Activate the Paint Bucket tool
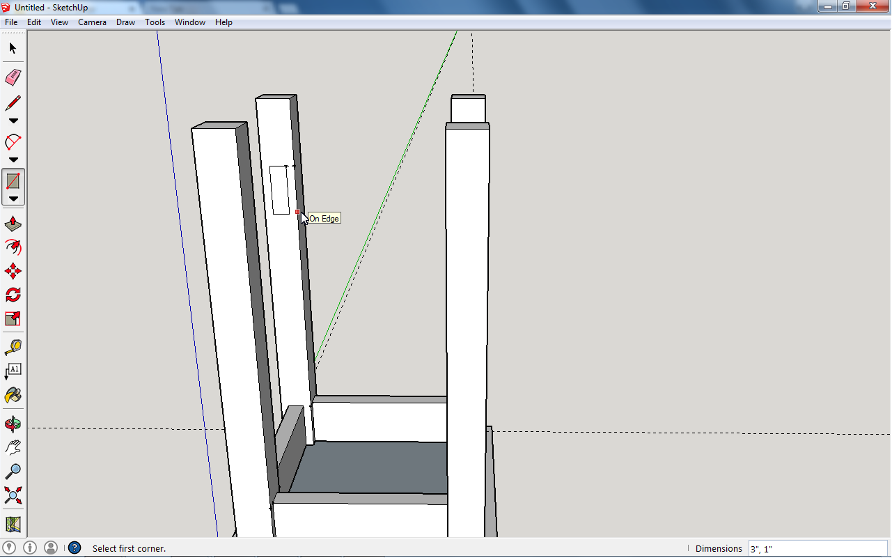Viewport: 892px width, 558px height. (x=12, y=394)
